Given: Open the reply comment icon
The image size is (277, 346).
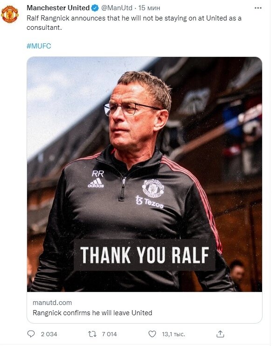Looking at the screenshot, I should [31, 334].
